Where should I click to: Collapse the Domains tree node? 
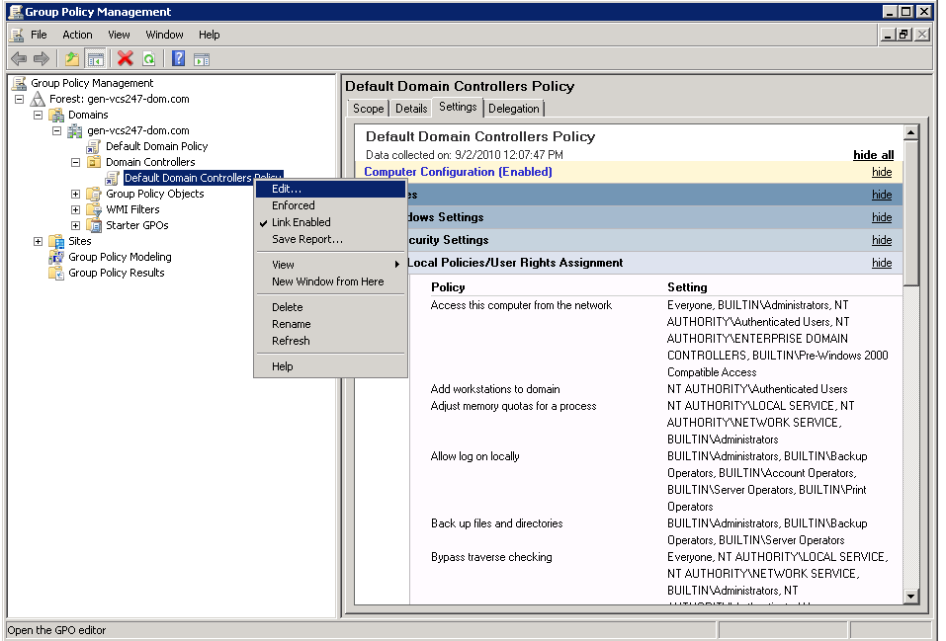[38, 114]
